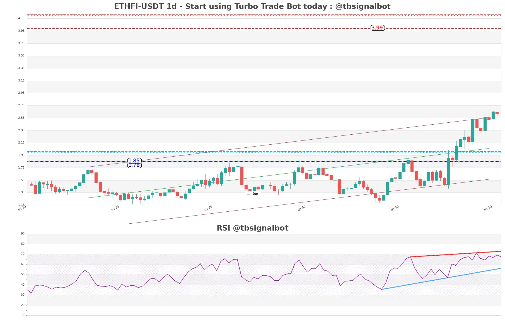
Task: Click the red RSI divergence trendline
Action: point(456,254)
